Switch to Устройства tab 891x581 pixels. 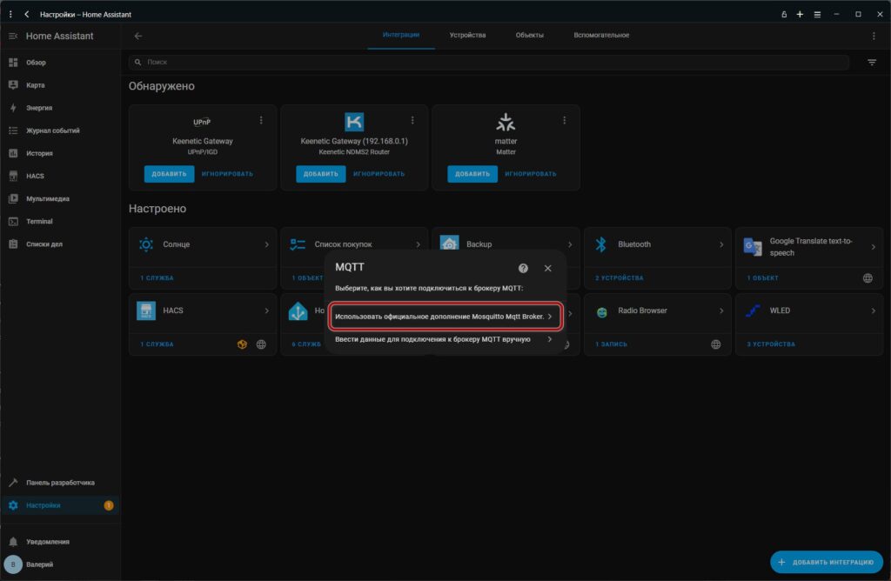(x=467, y=36)
